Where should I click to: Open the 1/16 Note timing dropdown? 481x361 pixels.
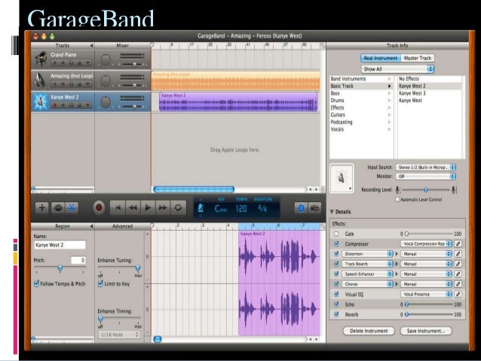coord(119,335)
